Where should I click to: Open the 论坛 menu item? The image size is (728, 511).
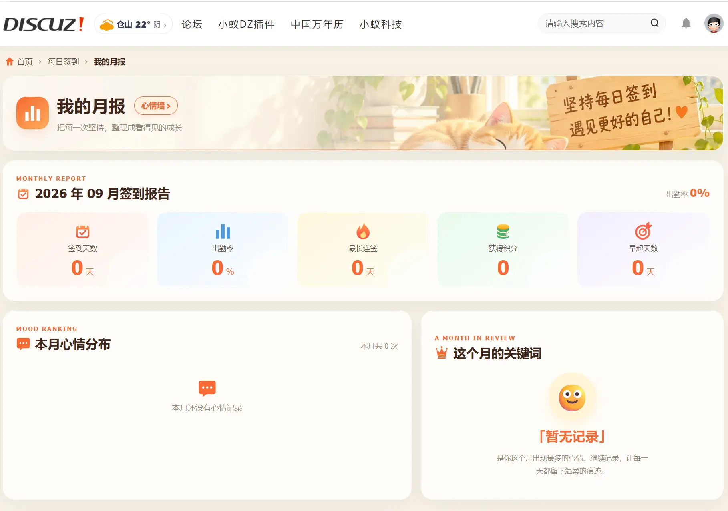click(192, 24)
